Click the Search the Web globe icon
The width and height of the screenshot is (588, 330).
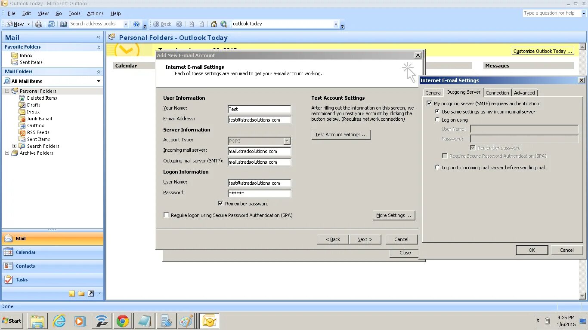click(224, 24)
